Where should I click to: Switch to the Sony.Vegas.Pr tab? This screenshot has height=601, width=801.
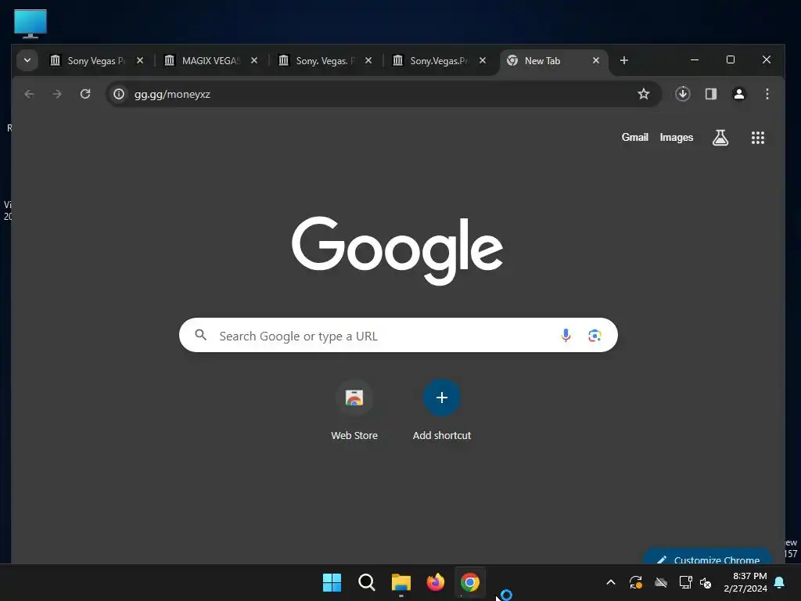click(x=440, y=61)
